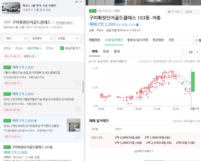
Task: Select 월세 price chart tab
Action: [x=117, y=51]
